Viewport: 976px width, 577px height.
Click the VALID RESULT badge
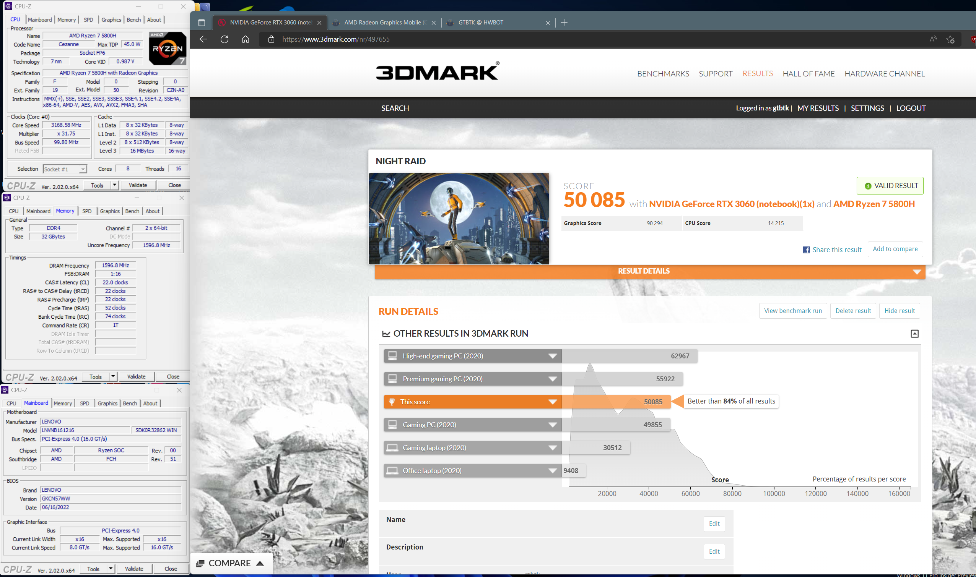tap(890, 186)
